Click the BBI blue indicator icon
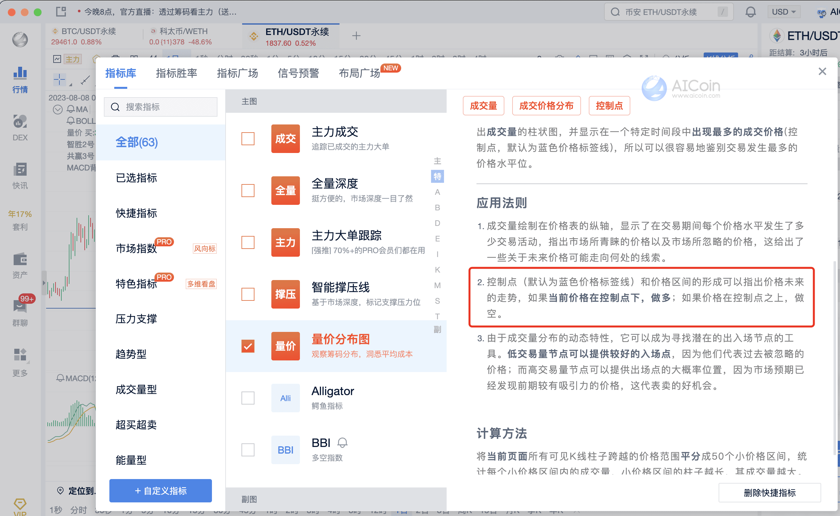The width and height of the screenshot is (840, 516). 285,450
